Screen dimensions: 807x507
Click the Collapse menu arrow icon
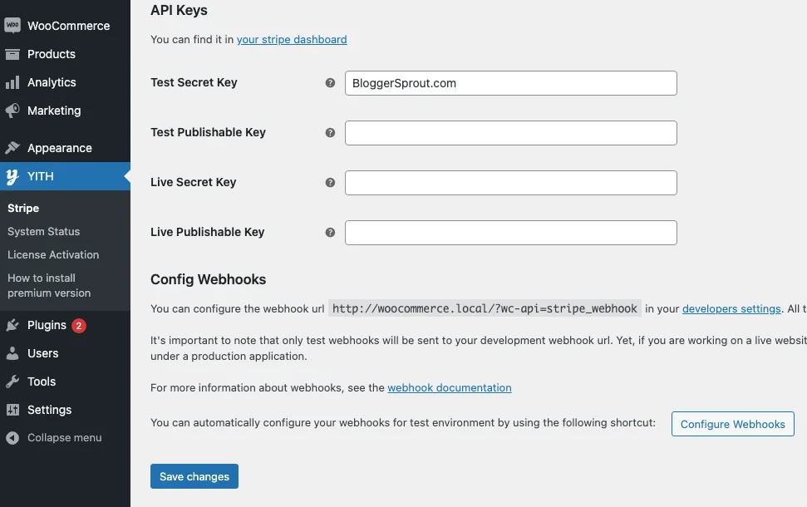[12, 437]
